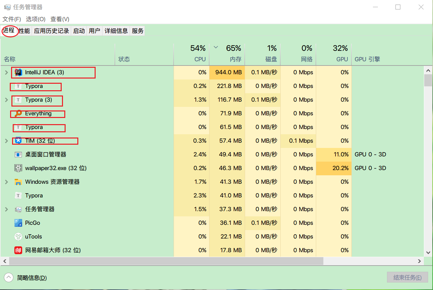Click the Windows 资源管理器 folder icon

point(18,182)
